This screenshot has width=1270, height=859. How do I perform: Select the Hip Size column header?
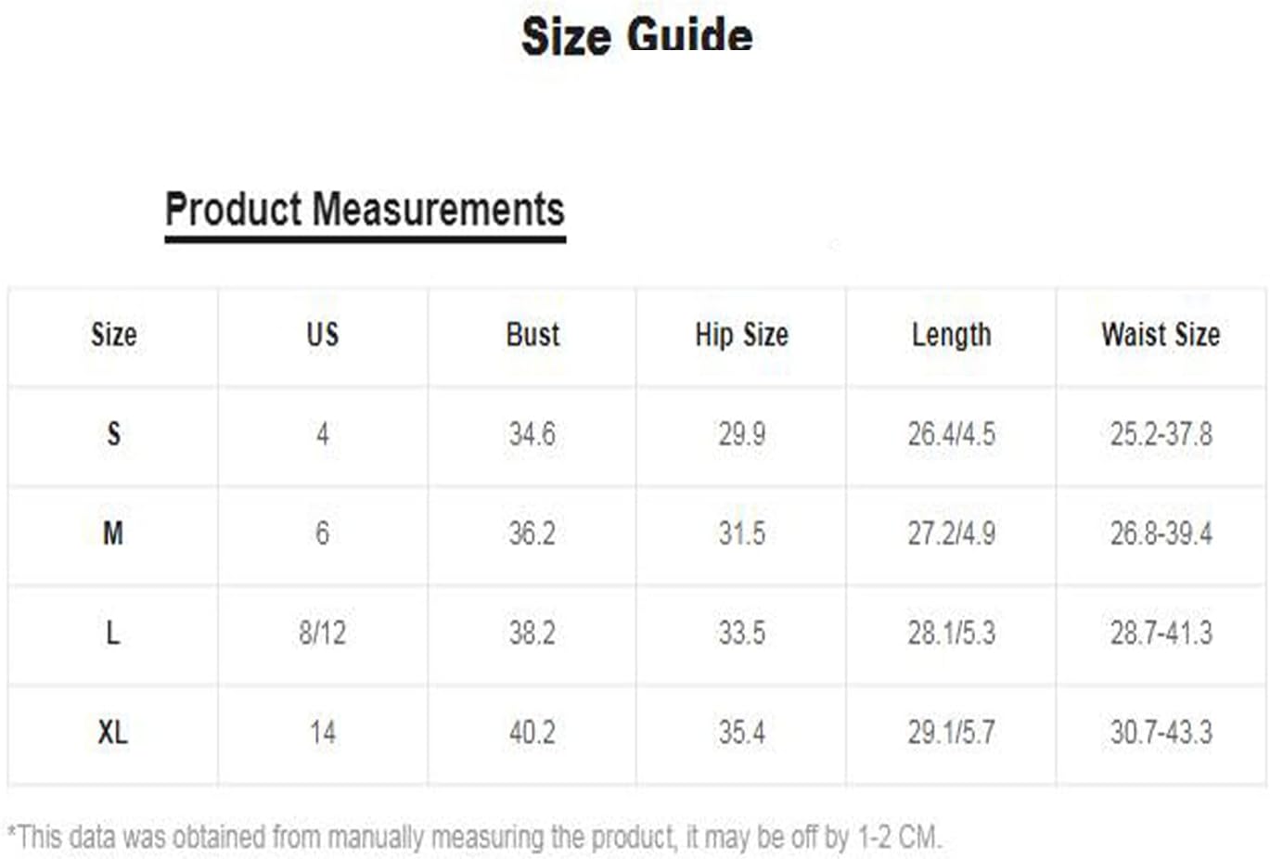point(741,334)
